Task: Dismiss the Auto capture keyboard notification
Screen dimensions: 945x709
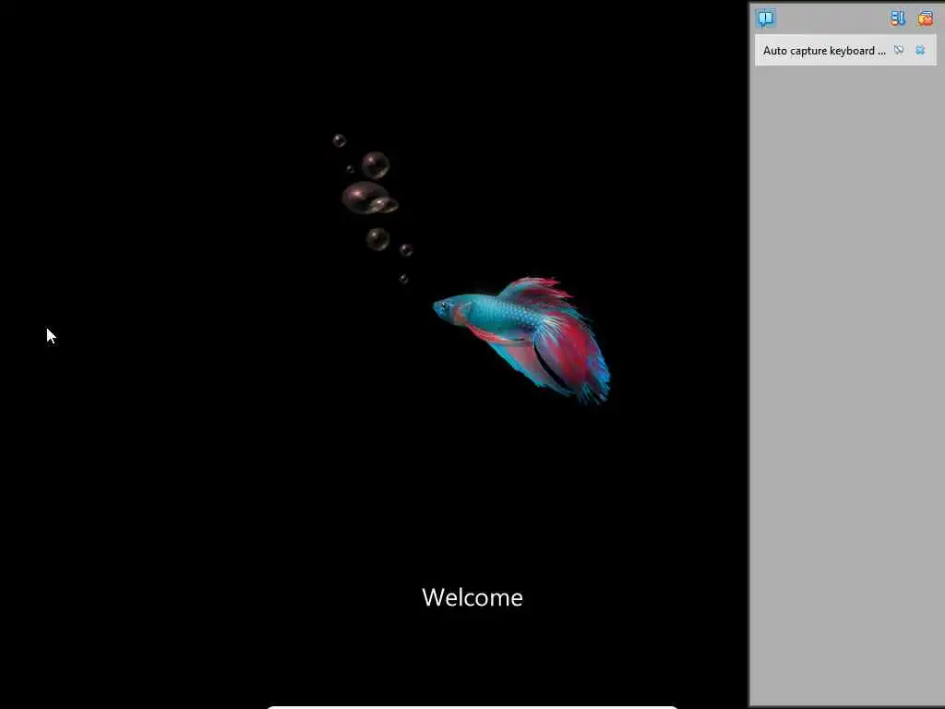Action: (x=920, y=51)
